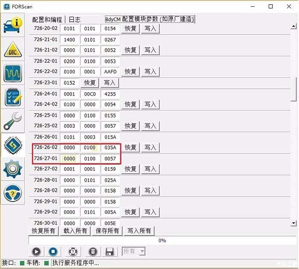Click 载入所有 button
The image size is (299, 269).
pos(75,231)
